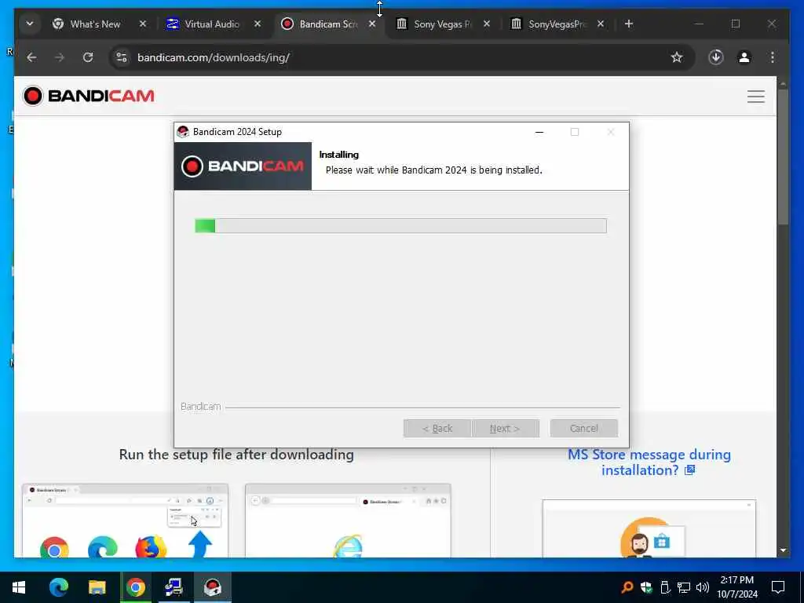Click the scrollbar down arrow
The height and width of the screenshot is (603, 804).
783,550
